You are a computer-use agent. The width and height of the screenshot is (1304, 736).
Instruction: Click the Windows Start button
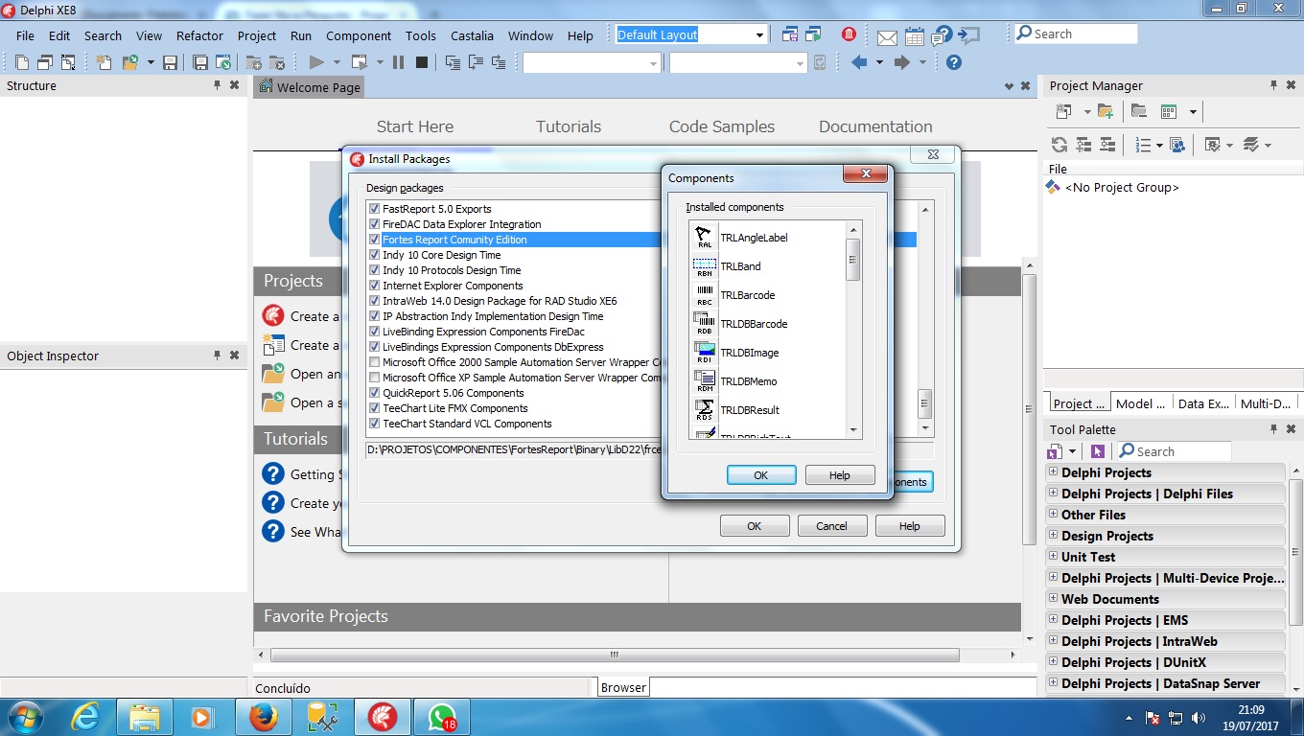(24, 717)
